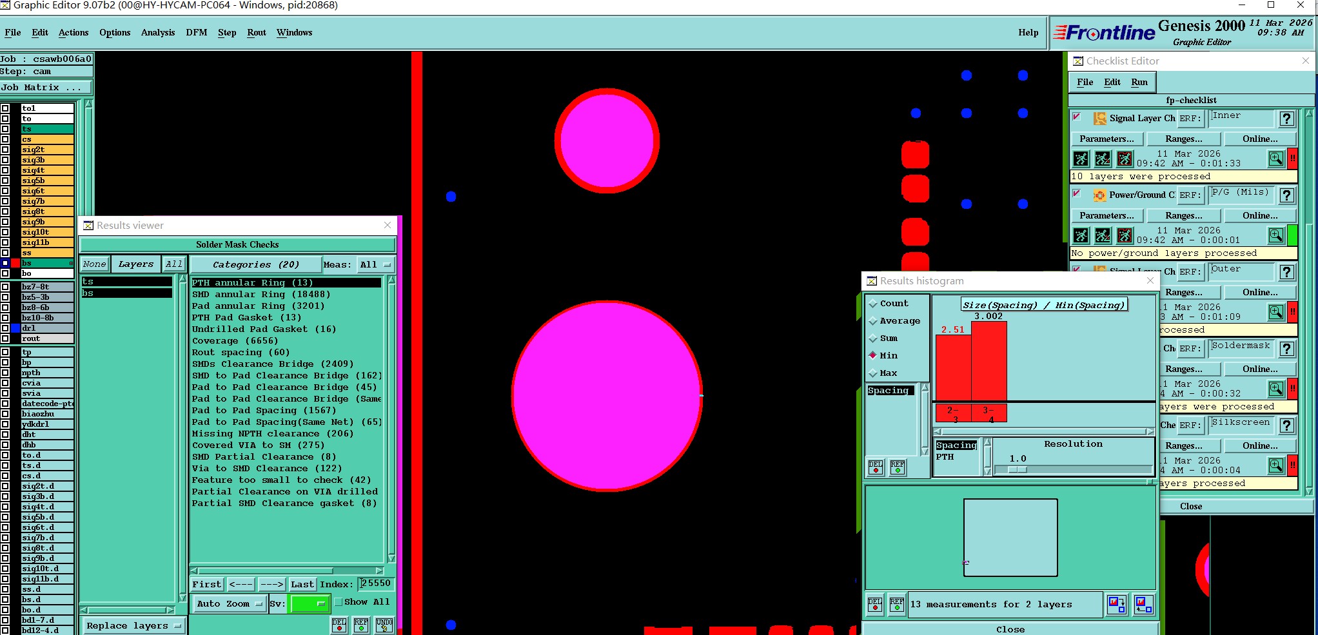Open Replace layers dropdown
This screenshot has height=635, width=1318.
click(x=133, y=626)
